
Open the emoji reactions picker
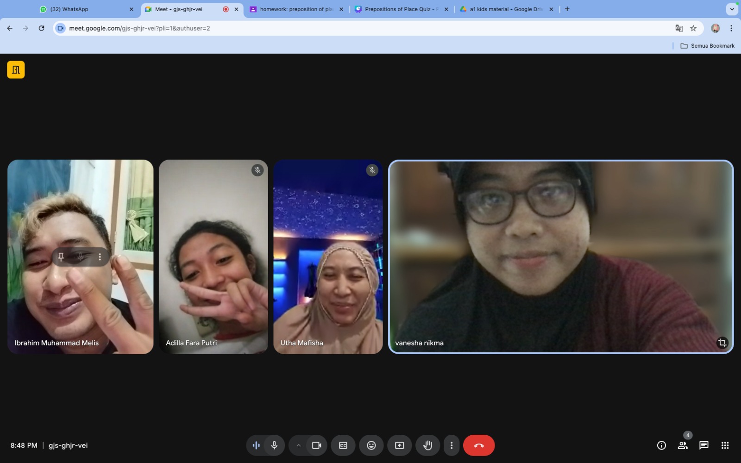click(371, 445)
